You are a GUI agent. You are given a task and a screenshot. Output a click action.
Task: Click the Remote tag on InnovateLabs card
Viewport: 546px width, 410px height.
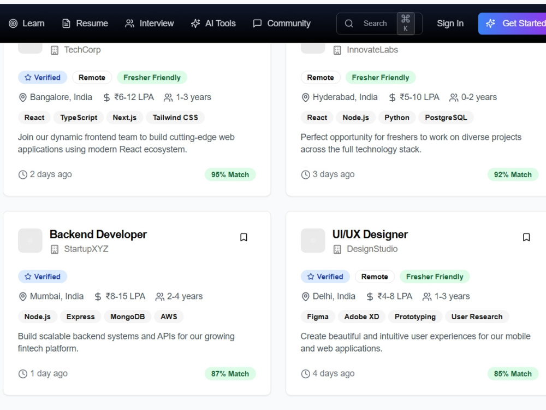coord(321,78)
